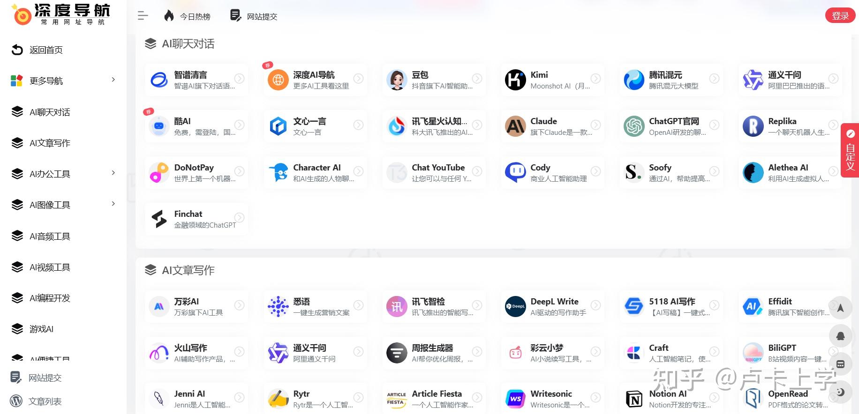Screen dimensions: 859x414
Task: Click the scroll-to-top arrow button
Action: pos(840,308)
